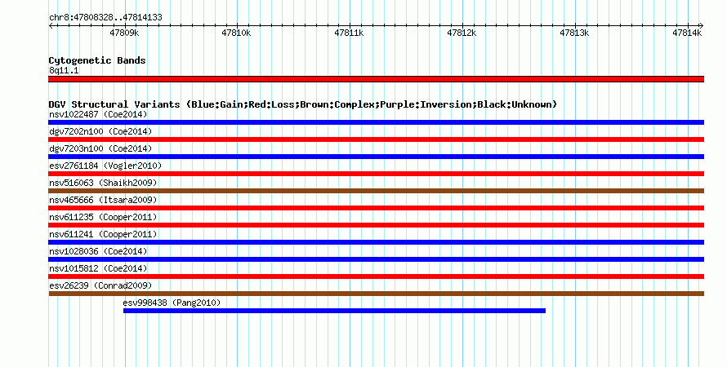
Task: Click the nsv465666 (Itsara2009) red loss bar
Action: (x=376, y=208)
